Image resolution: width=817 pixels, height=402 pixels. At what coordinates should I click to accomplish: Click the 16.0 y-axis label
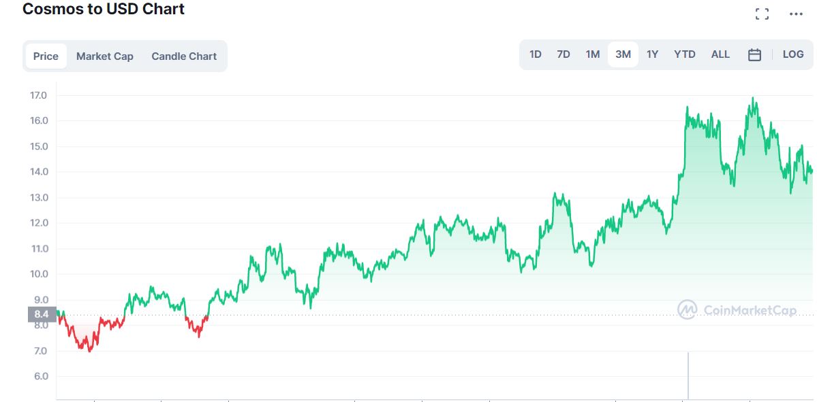(x=39, y=120)
